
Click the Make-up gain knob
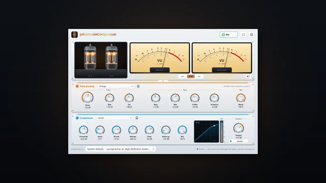tap(166, 130)
